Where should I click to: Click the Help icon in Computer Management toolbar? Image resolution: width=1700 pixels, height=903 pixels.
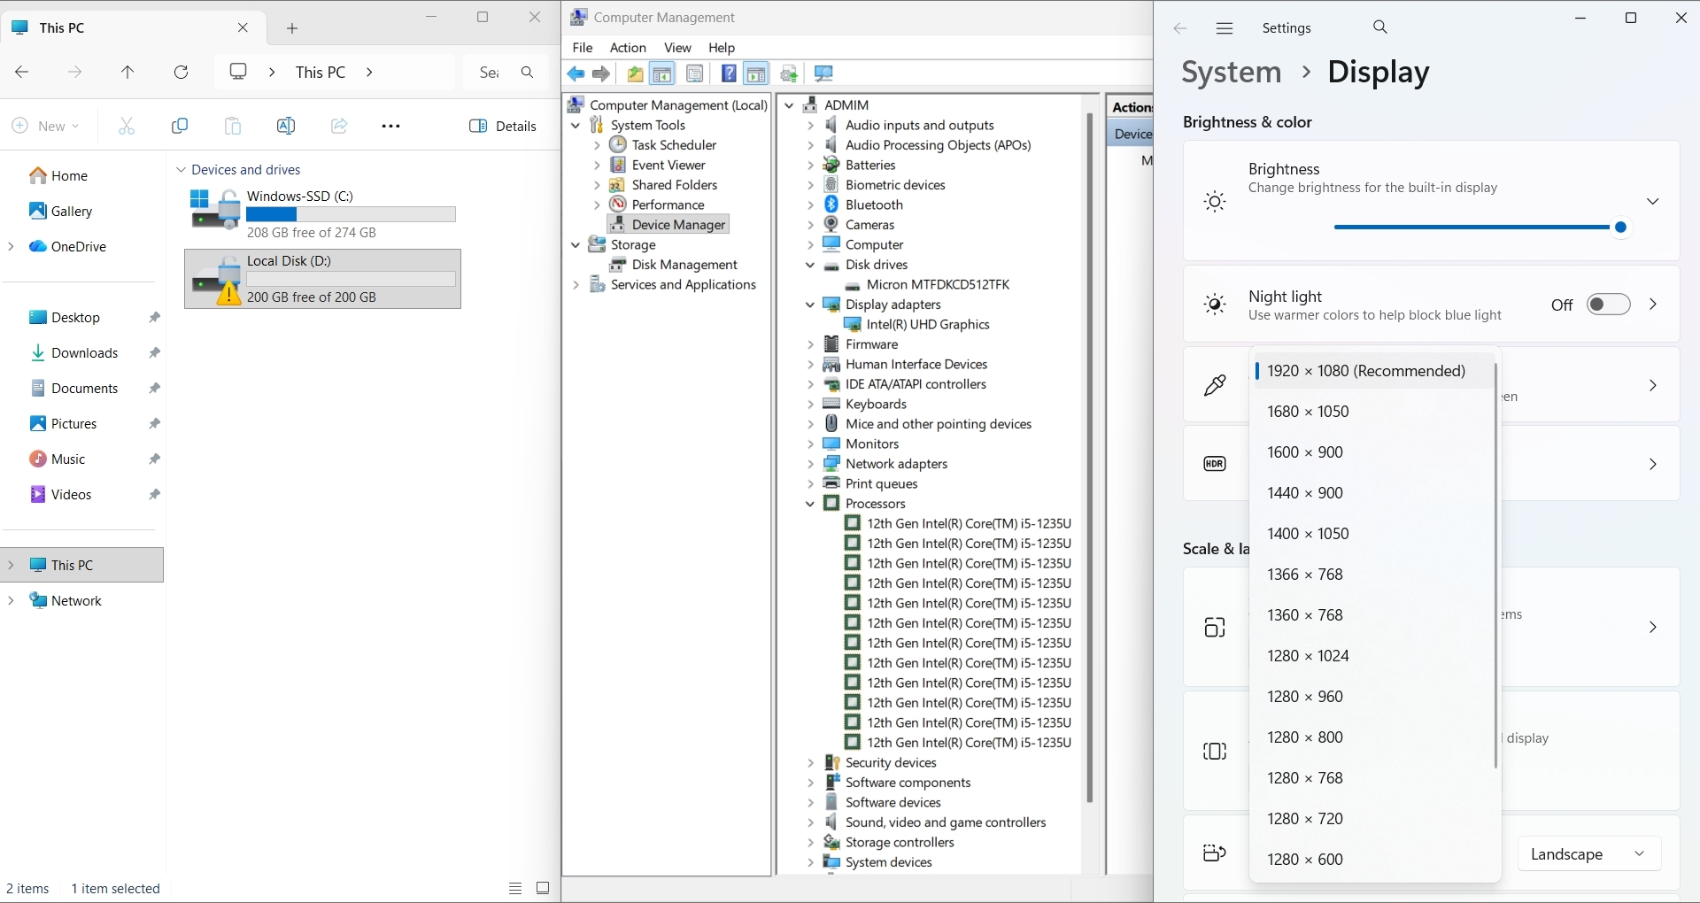point(728,74)
